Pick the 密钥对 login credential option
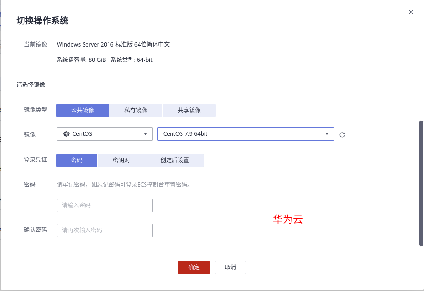424x291 pixels. pyautogui.click(x=121, y=160)
